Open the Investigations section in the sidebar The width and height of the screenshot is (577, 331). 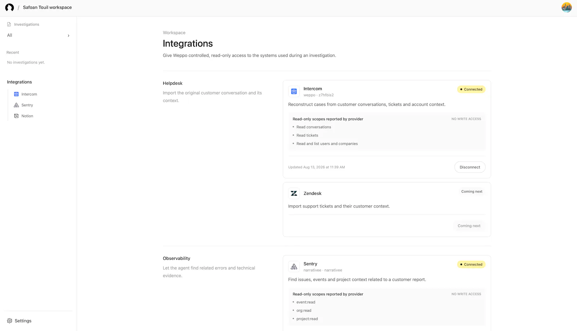[27, 24]
